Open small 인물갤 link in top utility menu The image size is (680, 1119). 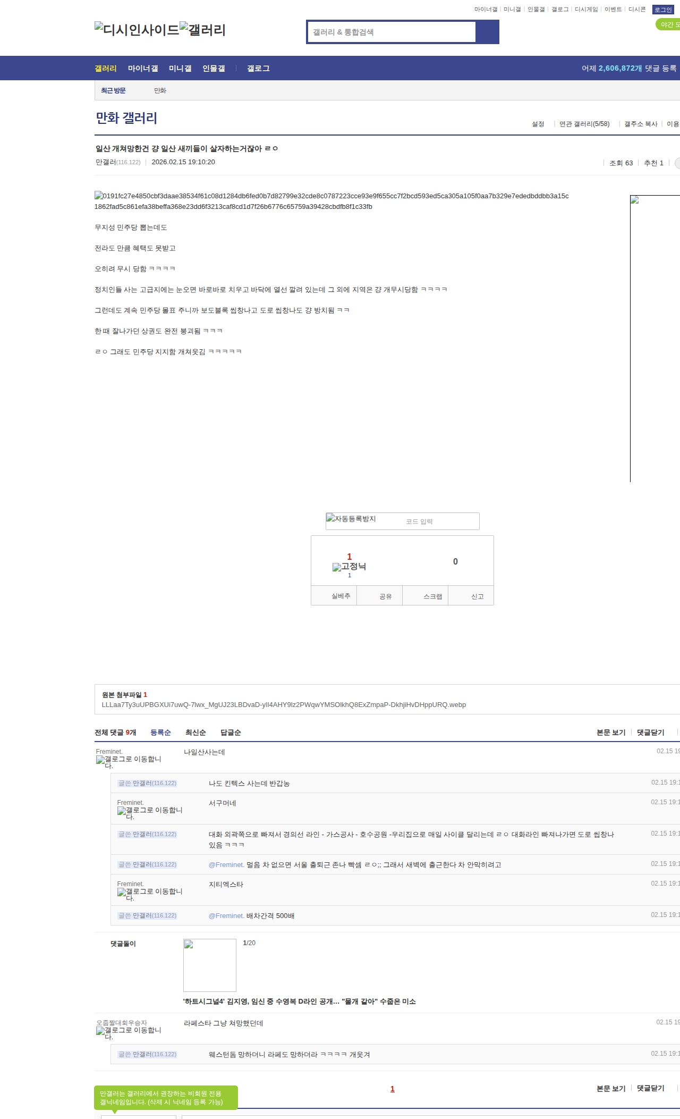pos(536,10)
